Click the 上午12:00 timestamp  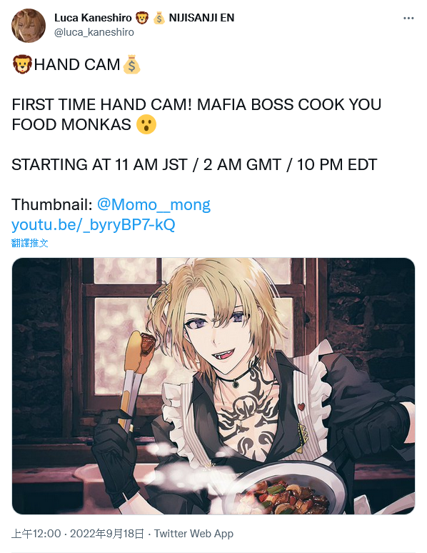point(36,533)
